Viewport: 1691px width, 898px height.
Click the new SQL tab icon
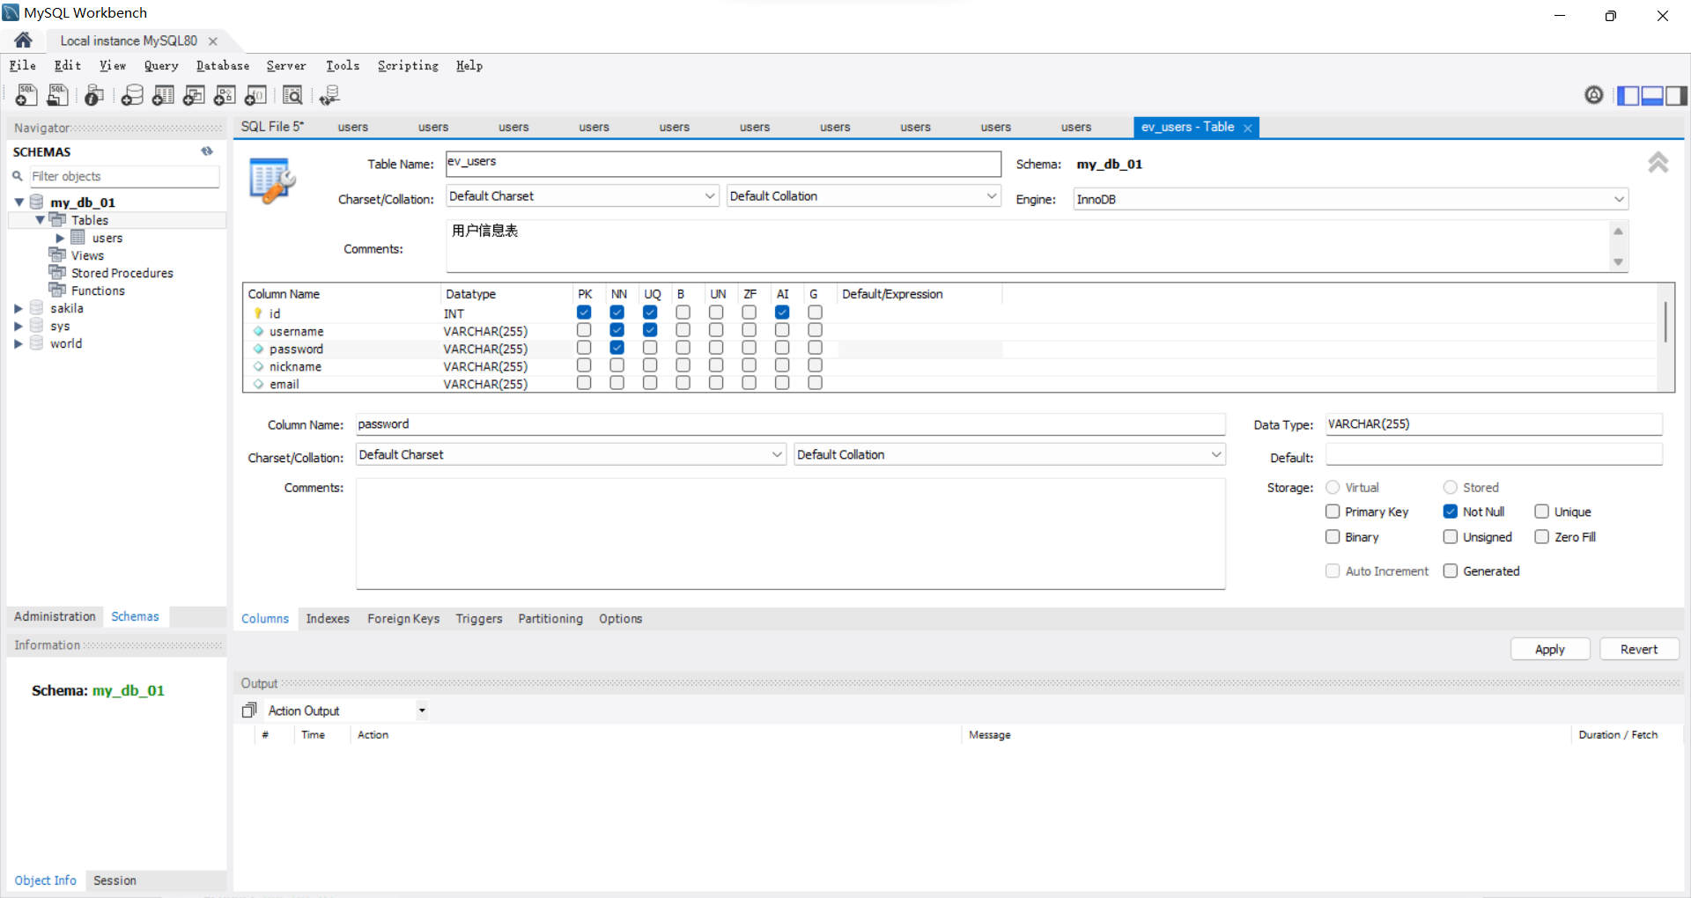pyautogui.click(x=26, y=95)
